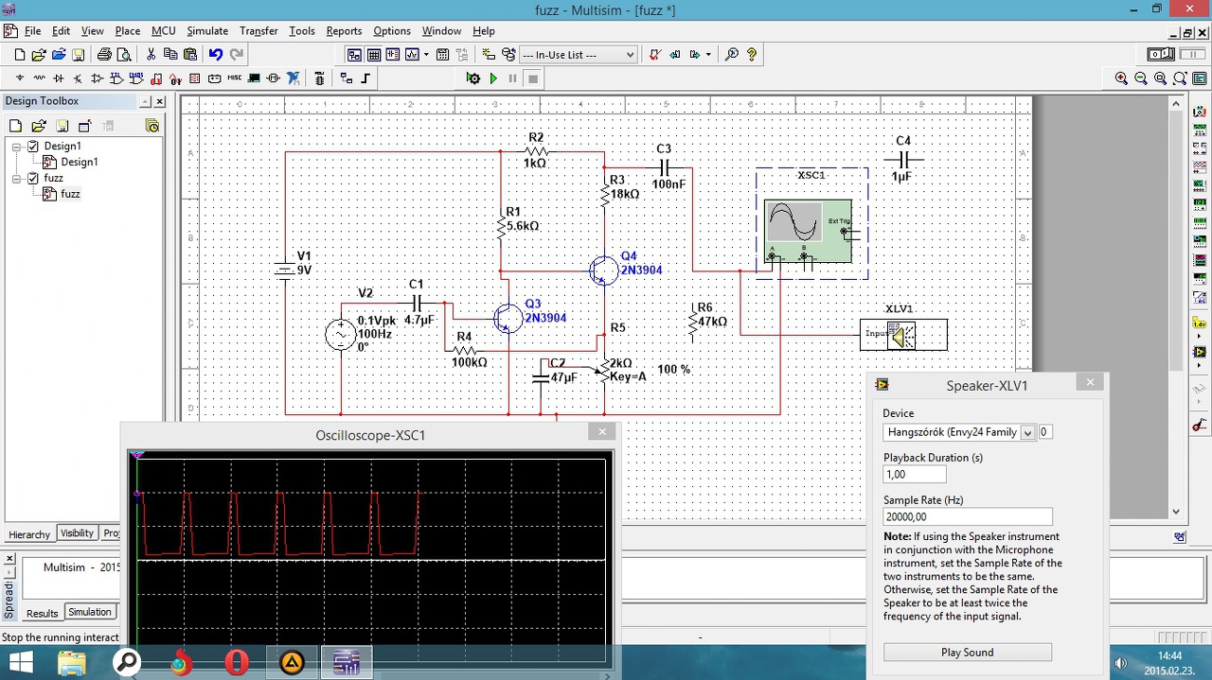Click the Place Diode toolbar icon
Screen dimensions: 1212x680
59,78
